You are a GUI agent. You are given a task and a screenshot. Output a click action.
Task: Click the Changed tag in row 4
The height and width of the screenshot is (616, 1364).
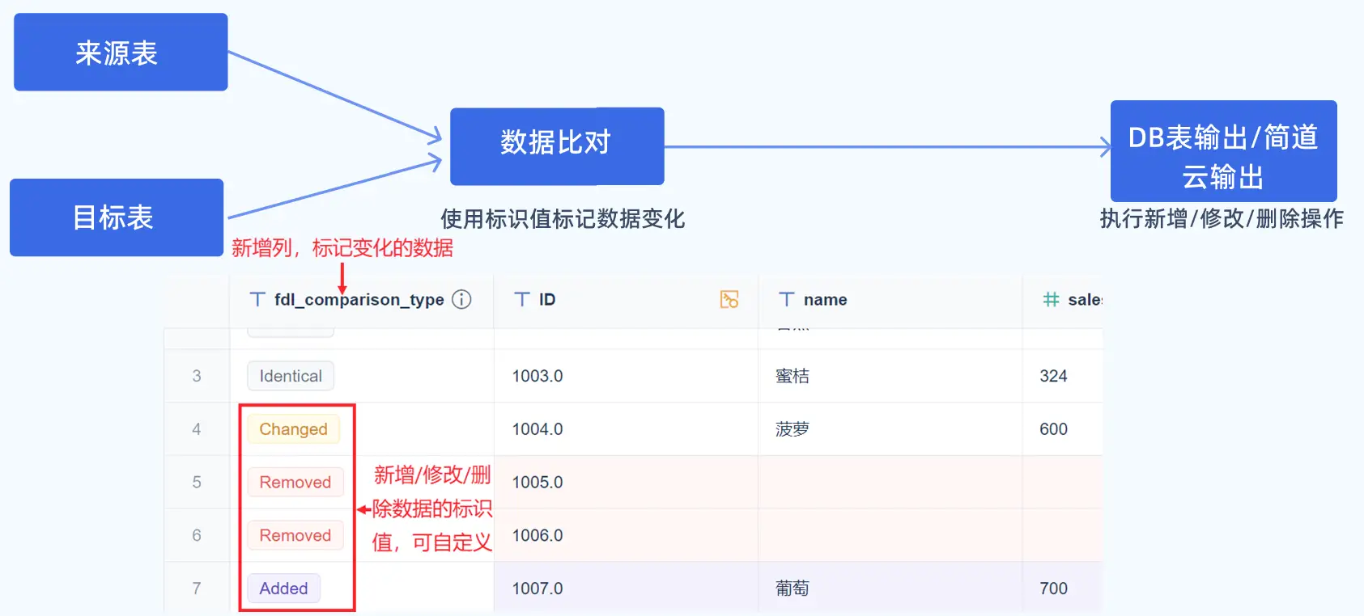(x=293, y=429)
